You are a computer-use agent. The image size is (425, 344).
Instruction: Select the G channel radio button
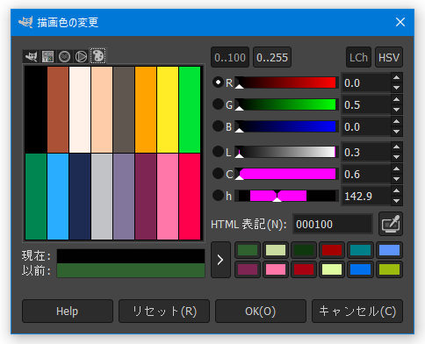(218, 104)
